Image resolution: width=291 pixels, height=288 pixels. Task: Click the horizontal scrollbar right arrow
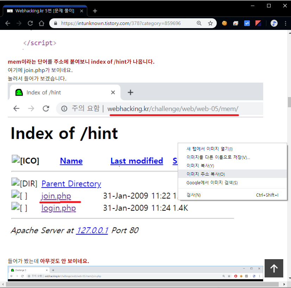point(284,284)
